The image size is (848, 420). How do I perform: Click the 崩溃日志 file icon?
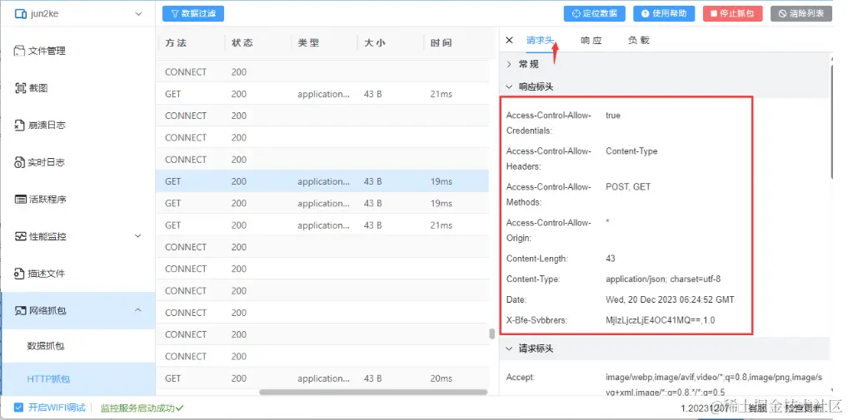[x=20, y=126]
